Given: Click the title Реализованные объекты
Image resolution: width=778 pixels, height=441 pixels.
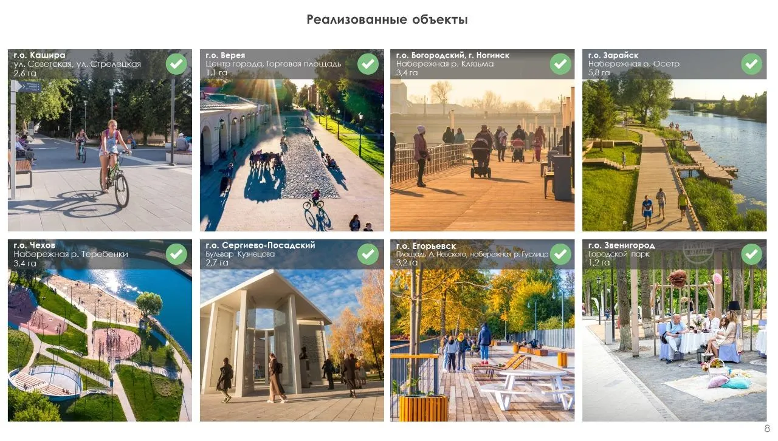Looking at the screenshot, I should (x=387, y=19).
